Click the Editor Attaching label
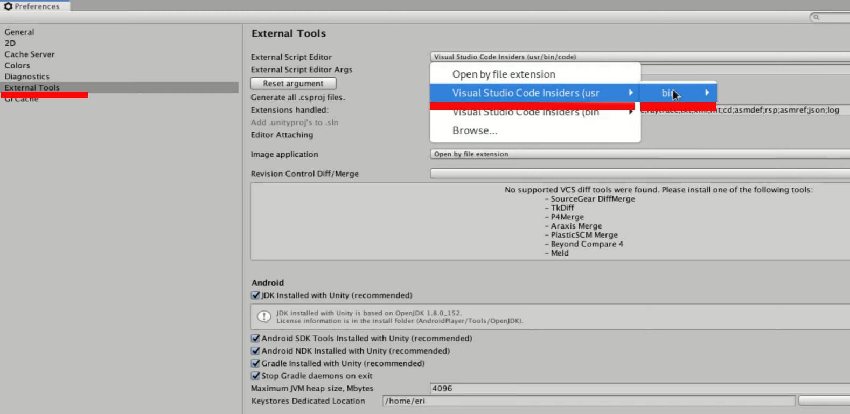 tap(282, 135)
